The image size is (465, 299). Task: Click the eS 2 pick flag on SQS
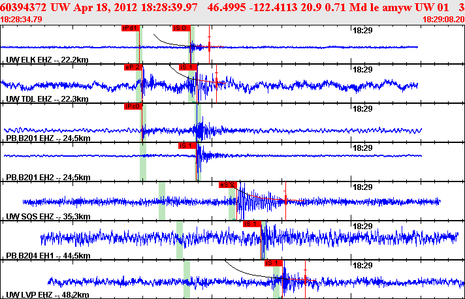[x=227, y=185]
